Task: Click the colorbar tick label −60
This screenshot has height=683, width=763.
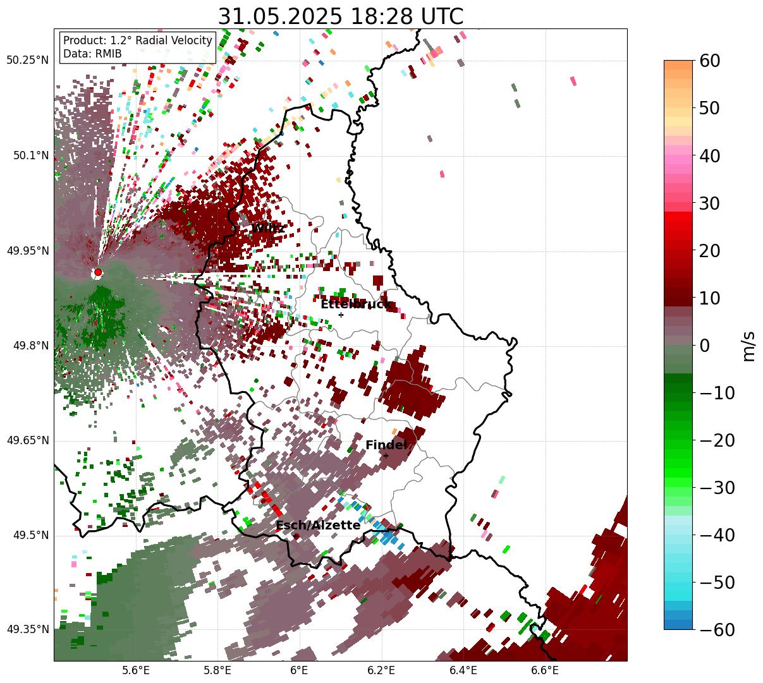Action: point(717,629)
